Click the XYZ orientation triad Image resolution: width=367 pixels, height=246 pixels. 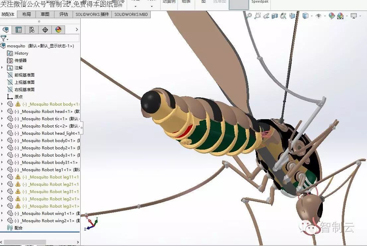[91, 223]
